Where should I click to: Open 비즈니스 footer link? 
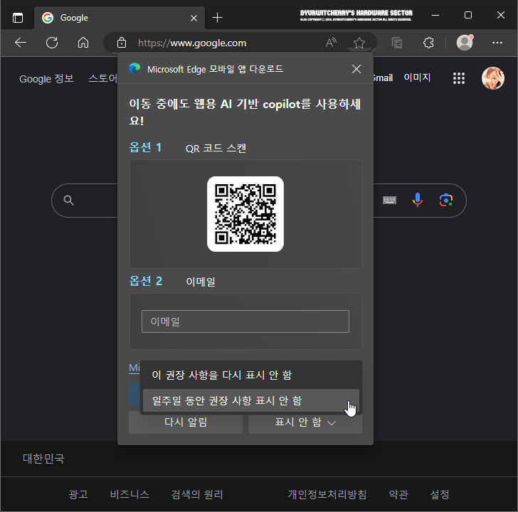(129, 494)
